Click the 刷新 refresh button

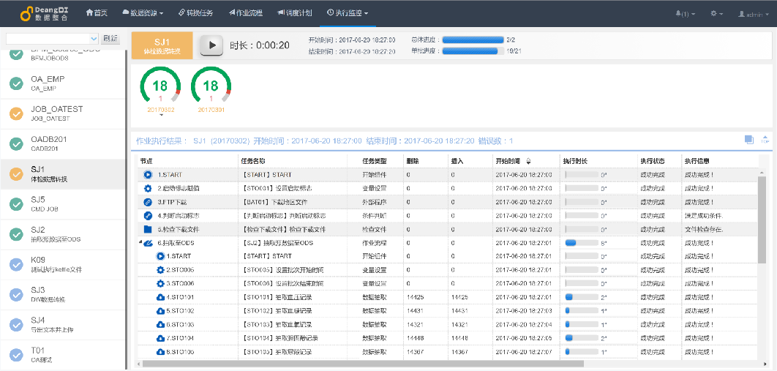110,38
